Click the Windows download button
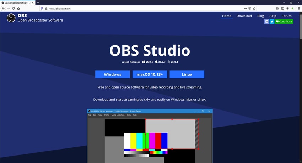The width and height of the screenshot is (302, 163). pyautogui.click(x=113, y=74)
